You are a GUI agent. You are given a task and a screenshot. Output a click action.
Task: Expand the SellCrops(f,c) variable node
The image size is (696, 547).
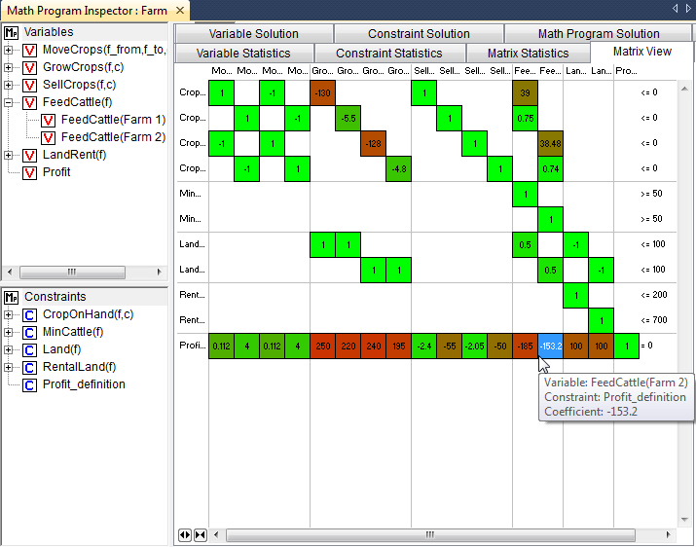coord(8,86)
